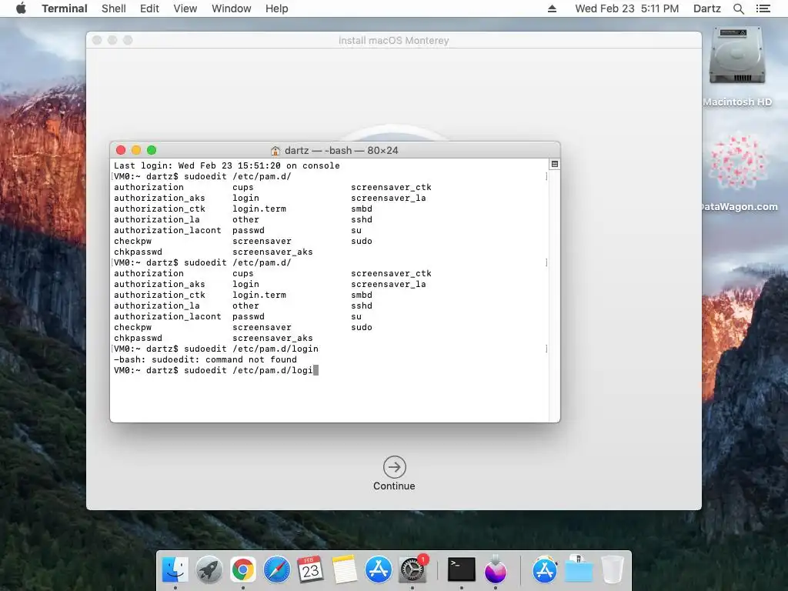Viewport: 788px width, 591px height.
Task: Open System Preferences with badge in Dock
Action: coord(412,570)
